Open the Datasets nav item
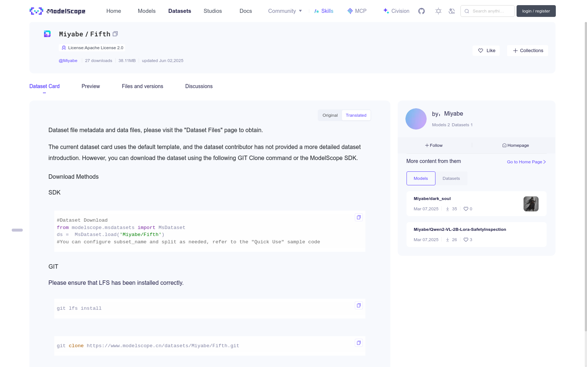Image resolution: width=587 pixels, height=367 pixels. pyautogui.click(x=180, y=11)
